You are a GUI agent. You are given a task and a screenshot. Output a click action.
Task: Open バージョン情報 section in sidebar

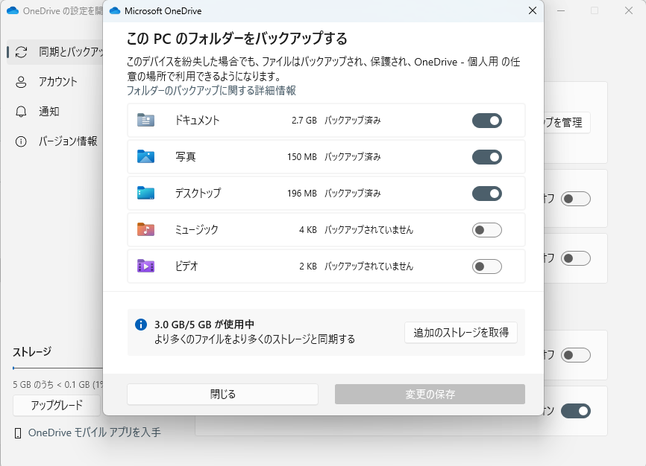55,141
